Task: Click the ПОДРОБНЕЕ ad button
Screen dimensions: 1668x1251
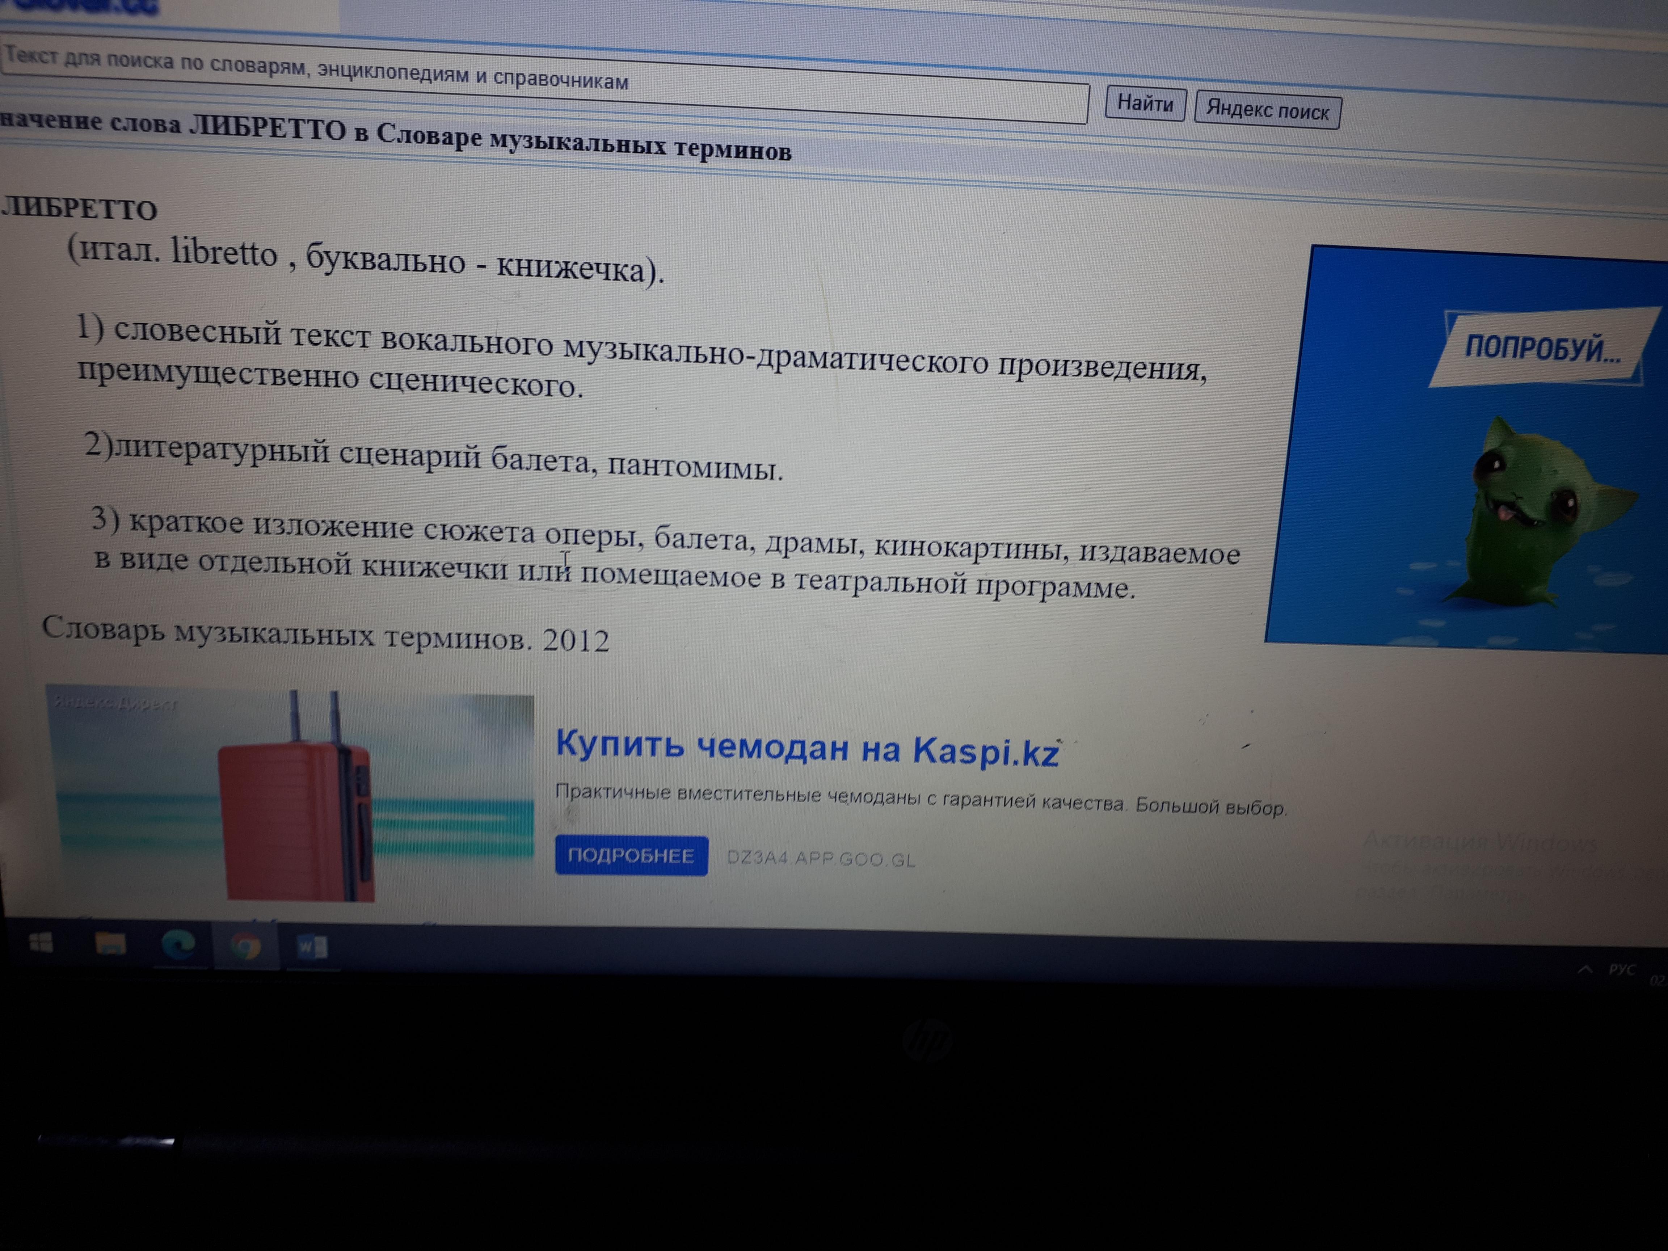Action: pyautogui.click(x=631, y=856)
